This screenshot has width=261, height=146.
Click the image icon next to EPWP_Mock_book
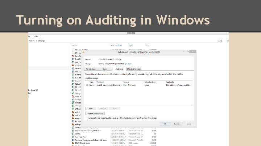73,143
